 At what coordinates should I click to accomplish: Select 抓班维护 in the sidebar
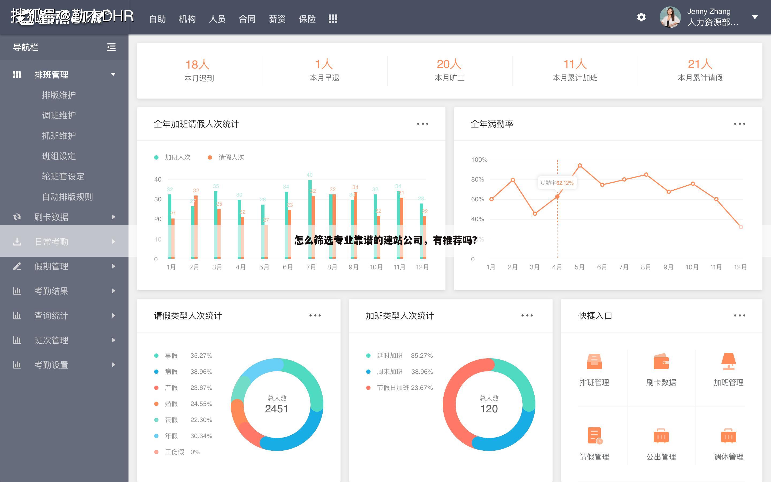coord(59,136)
